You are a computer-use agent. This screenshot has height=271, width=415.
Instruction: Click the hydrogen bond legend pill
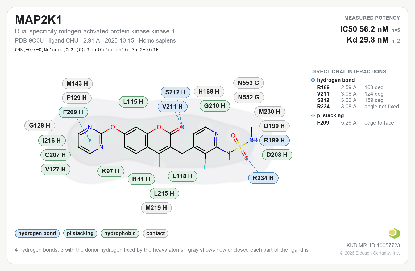37,233
